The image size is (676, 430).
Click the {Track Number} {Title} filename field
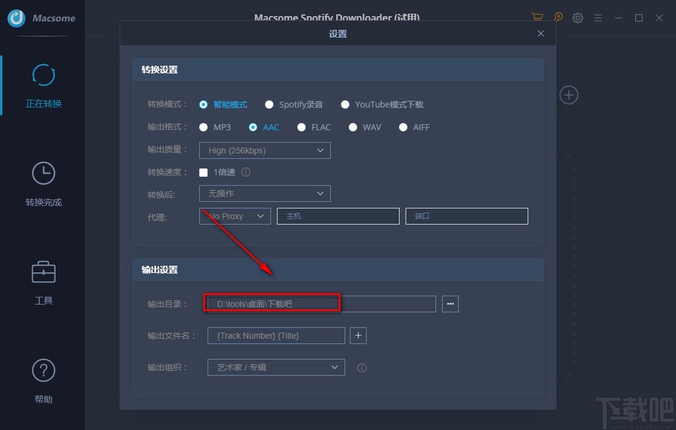(276, 335)
